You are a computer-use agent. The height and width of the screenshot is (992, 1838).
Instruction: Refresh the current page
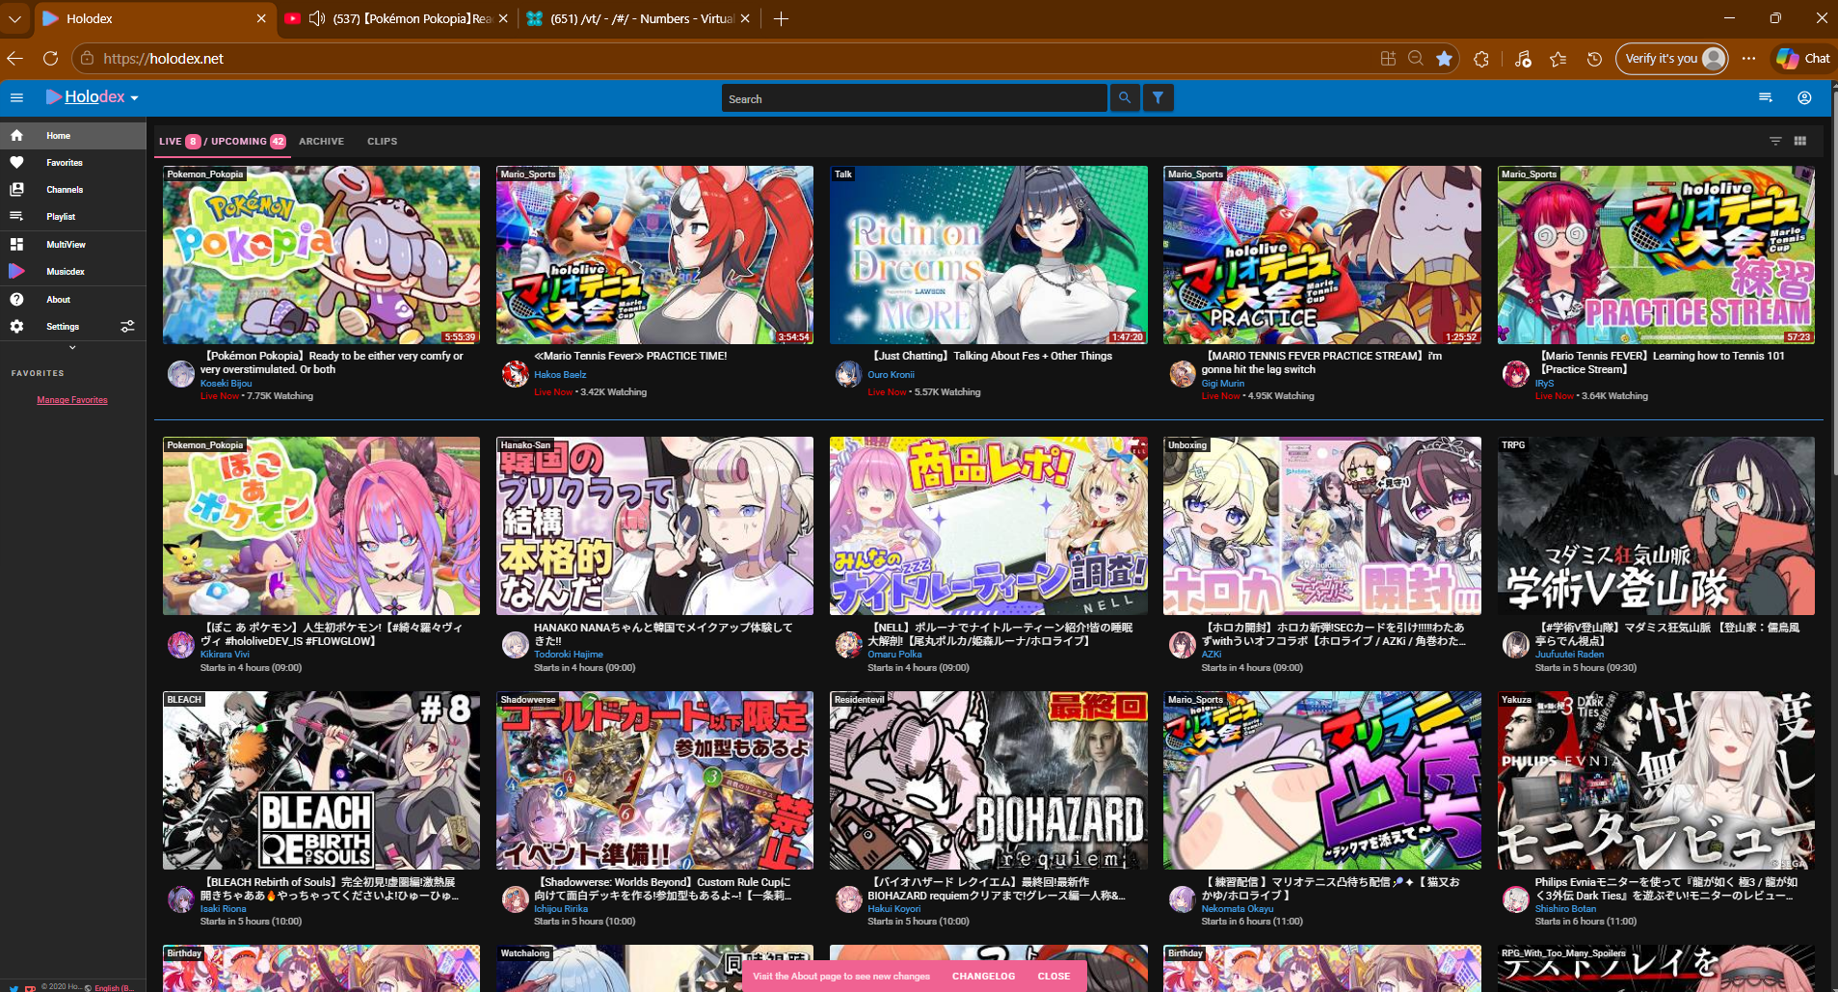[x=51, y=59]
